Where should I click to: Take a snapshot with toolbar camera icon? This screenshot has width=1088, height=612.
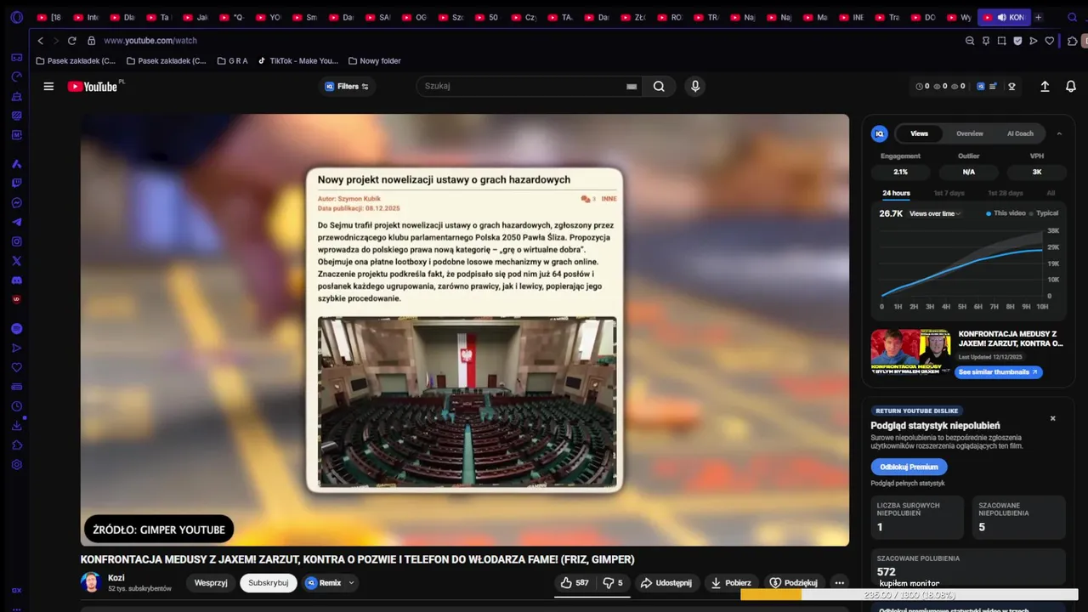1002,41
